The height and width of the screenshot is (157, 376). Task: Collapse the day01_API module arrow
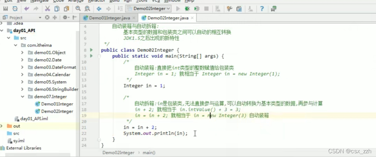pos(2,31)
